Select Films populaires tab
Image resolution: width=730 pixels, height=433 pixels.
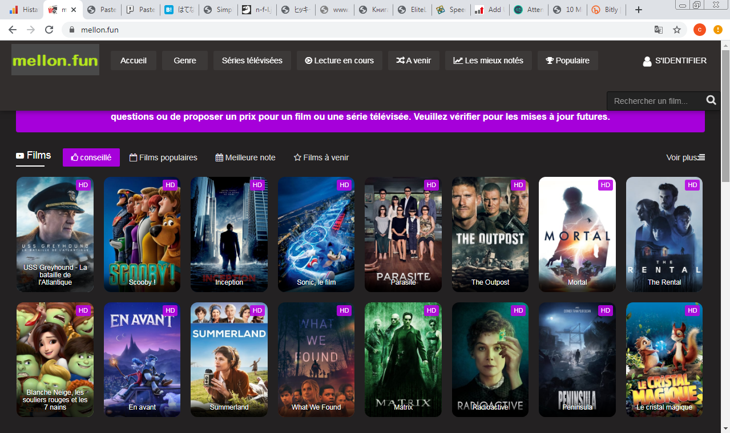(x=163, y=157)
